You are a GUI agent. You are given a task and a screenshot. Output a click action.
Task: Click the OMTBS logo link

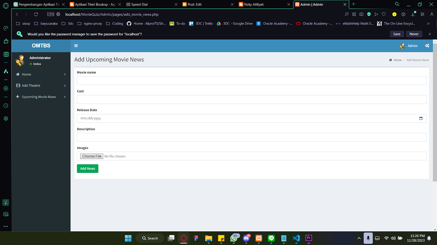(41, 46)
